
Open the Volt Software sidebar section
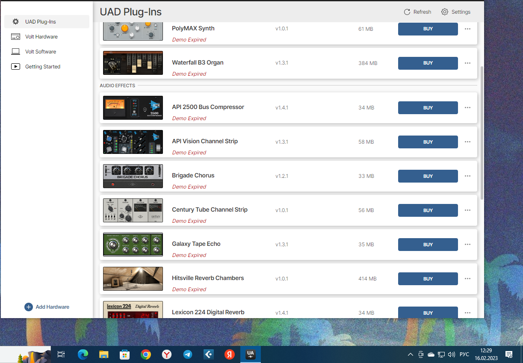point(47,52)
